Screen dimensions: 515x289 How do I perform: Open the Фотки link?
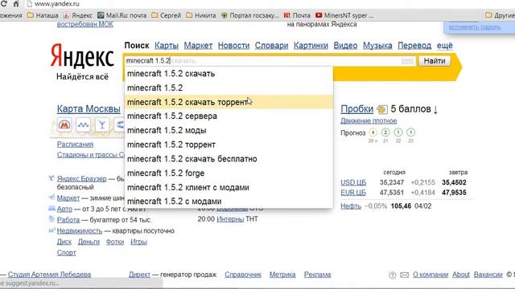115,242
